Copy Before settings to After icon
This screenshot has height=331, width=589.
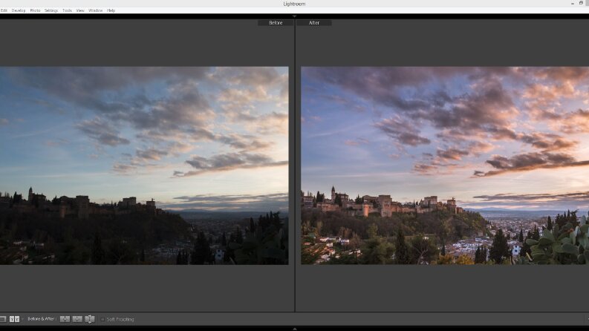coord(65,319)
